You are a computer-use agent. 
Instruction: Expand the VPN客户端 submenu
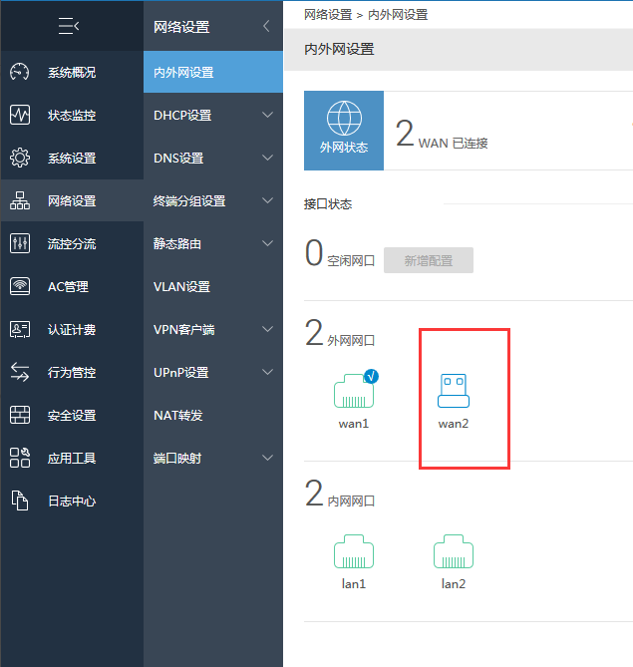266,329
